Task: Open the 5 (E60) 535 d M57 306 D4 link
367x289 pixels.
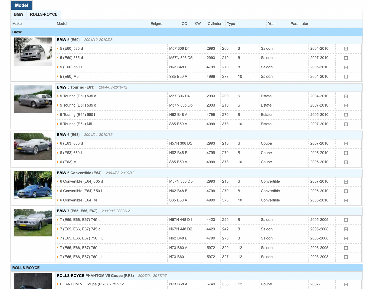Action: (71, 49)
